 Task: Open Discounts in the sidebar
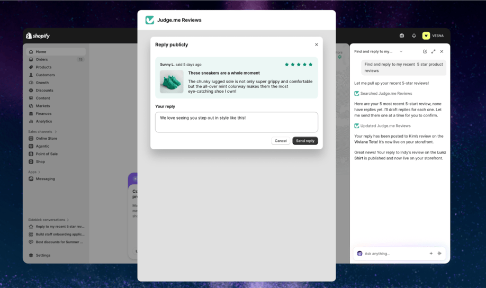coord(56,91)
